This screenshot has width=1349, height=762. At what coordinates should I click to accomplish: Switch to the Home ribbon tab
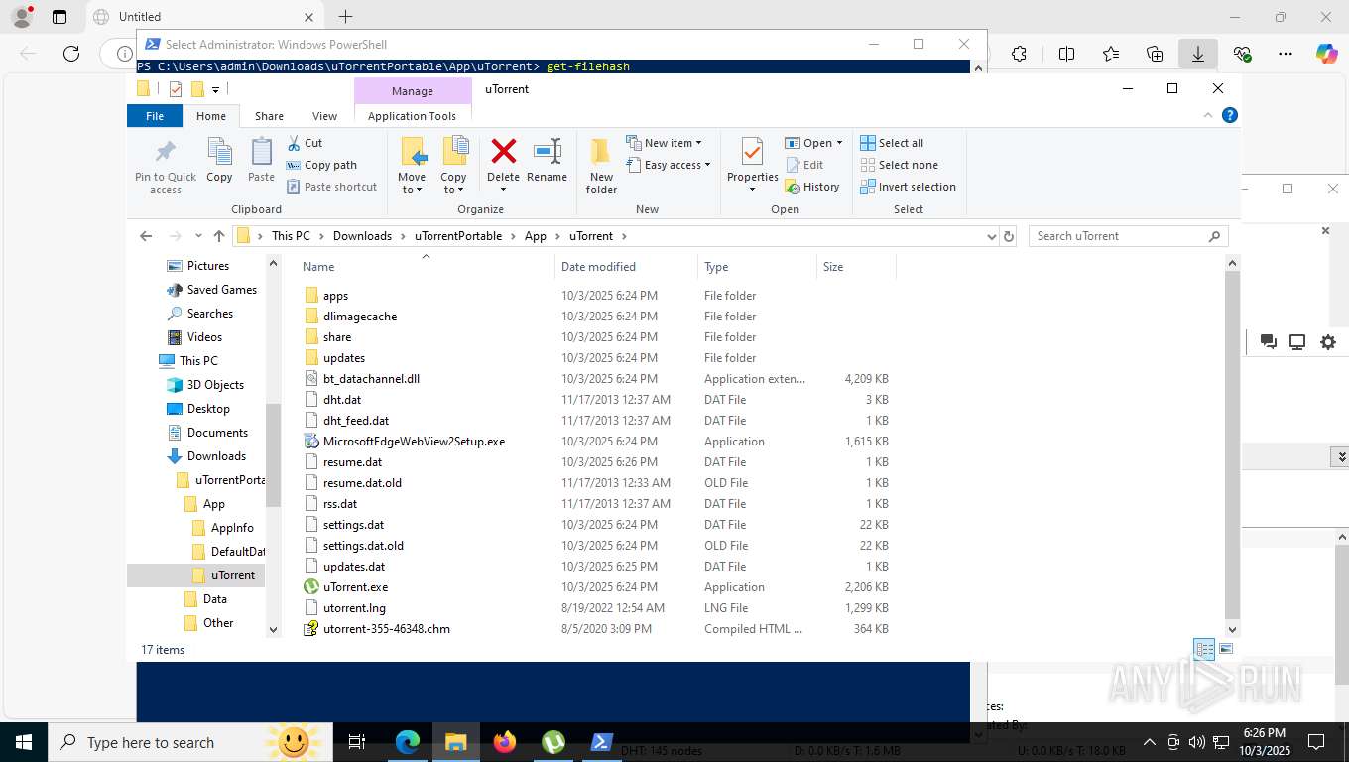[x=211, y=116]
